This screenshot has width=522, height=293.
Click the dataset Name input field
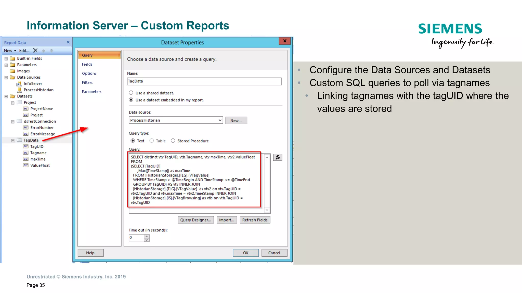click(204, 81)
